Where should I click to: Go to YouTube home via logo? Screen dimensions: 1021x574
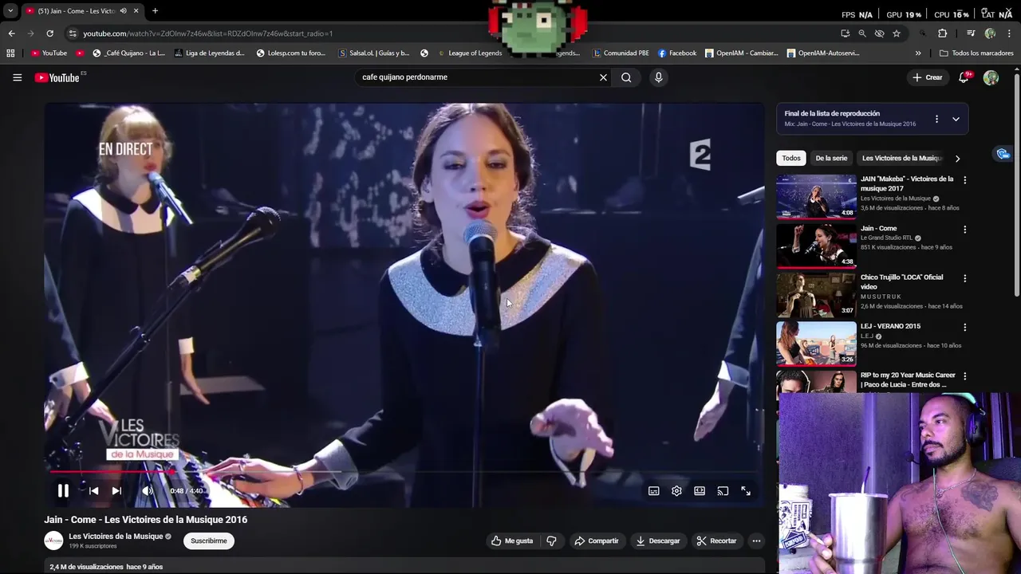[x=57, y=77]
